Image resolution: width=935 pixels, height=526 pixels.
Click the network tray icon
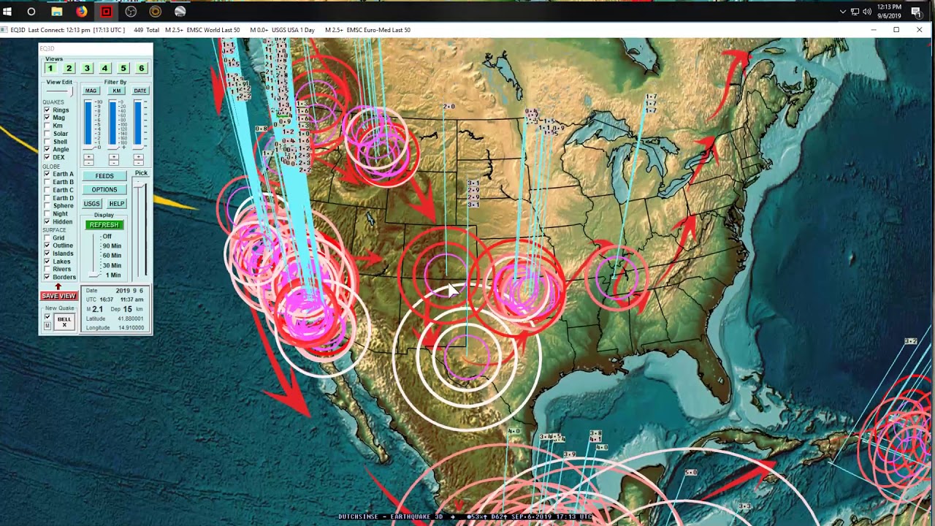tap(855, 12)
